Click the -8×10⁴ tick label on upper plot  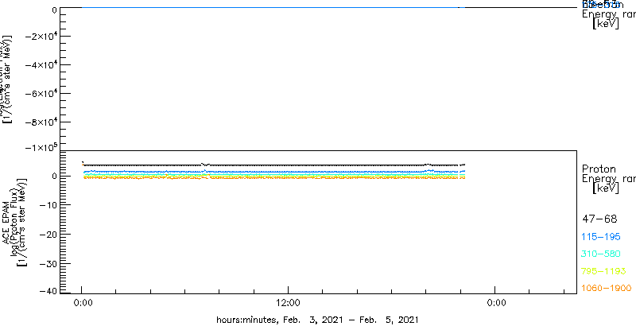(41, 122)
